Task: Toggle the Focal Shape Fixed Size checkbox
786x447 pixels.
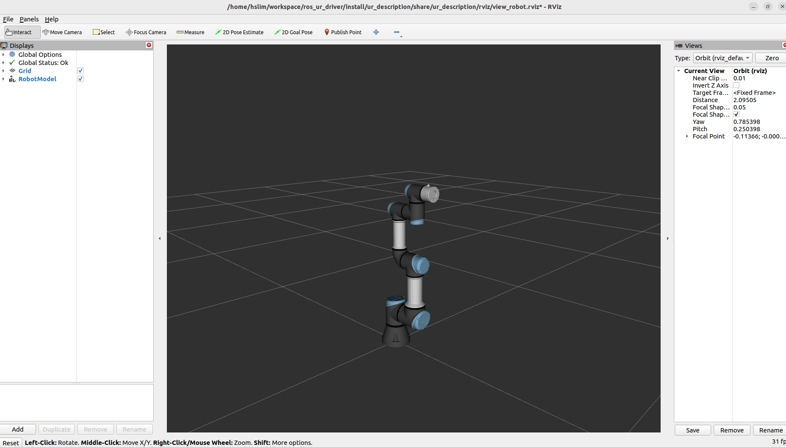Action: (736, 114)
